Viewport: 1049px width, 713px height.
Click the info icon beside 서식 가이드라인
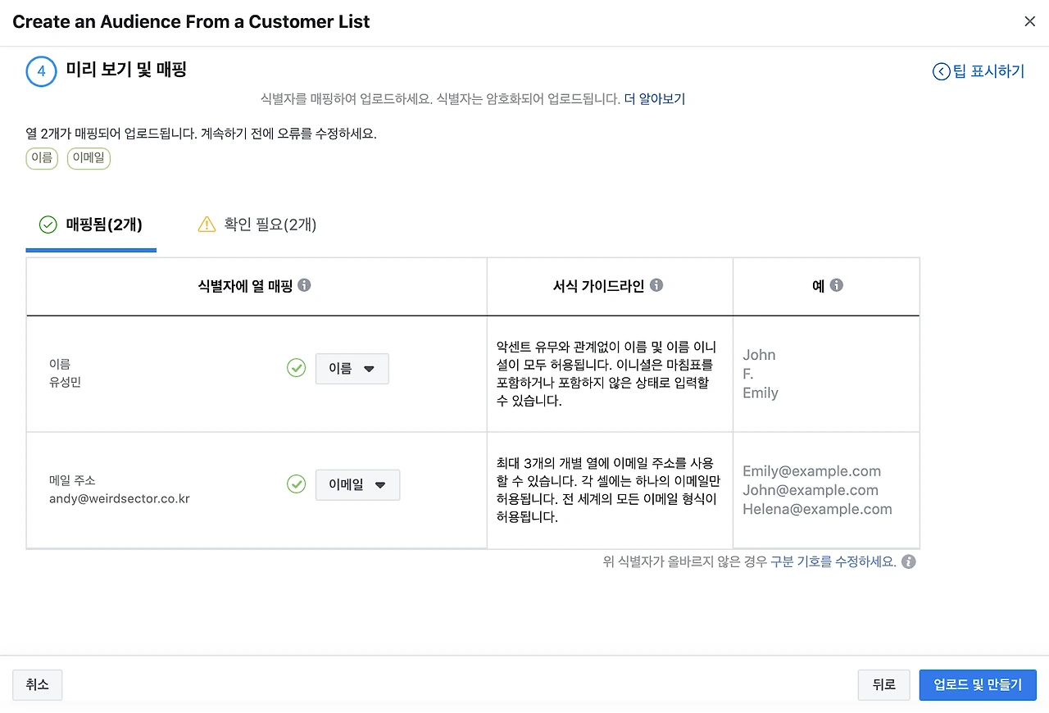(x=656, y=285)
